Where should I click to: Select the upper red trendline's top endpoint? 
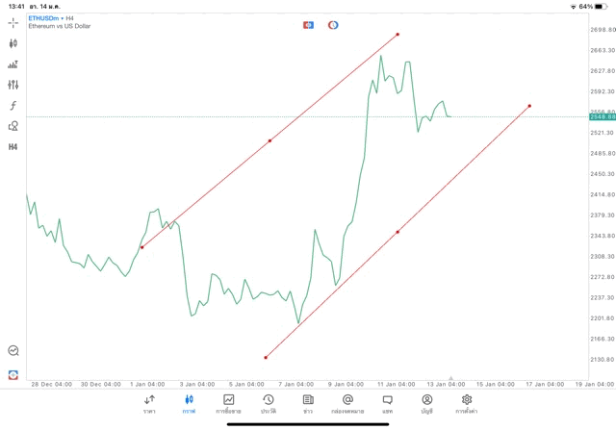coord(398,34)
